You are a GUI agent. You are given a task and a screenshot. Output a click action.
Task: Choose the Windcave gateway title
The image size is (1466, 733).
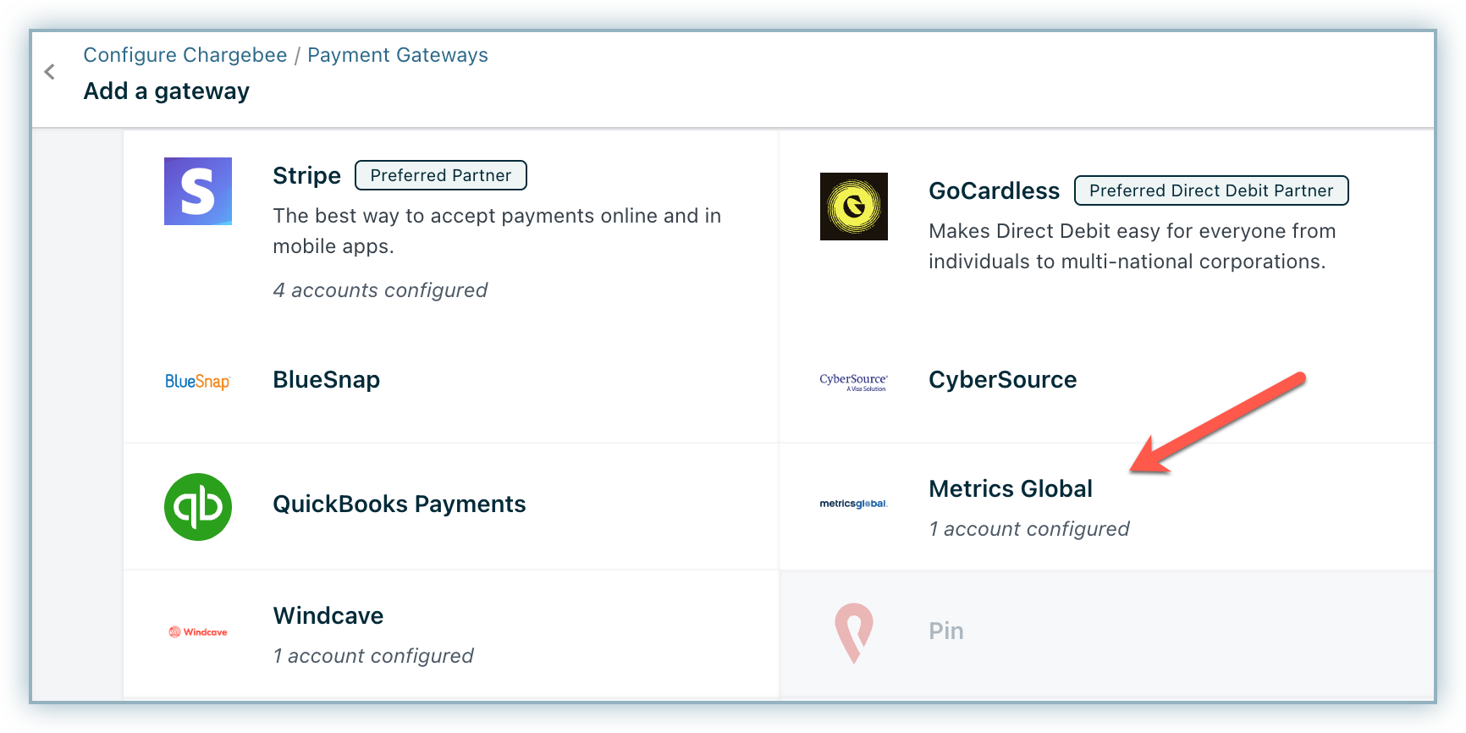click(328, 615)
